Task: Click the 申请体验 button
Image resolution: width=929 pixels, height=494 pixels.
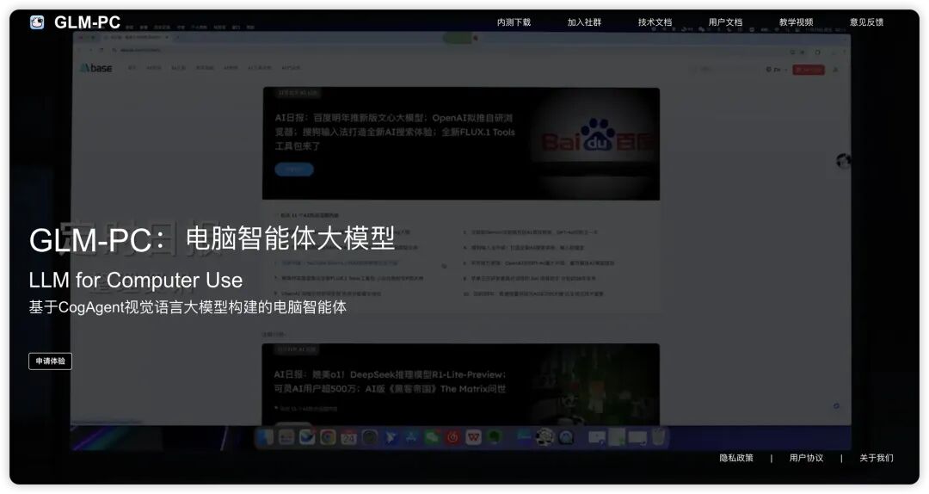Action: coord(51,361)
